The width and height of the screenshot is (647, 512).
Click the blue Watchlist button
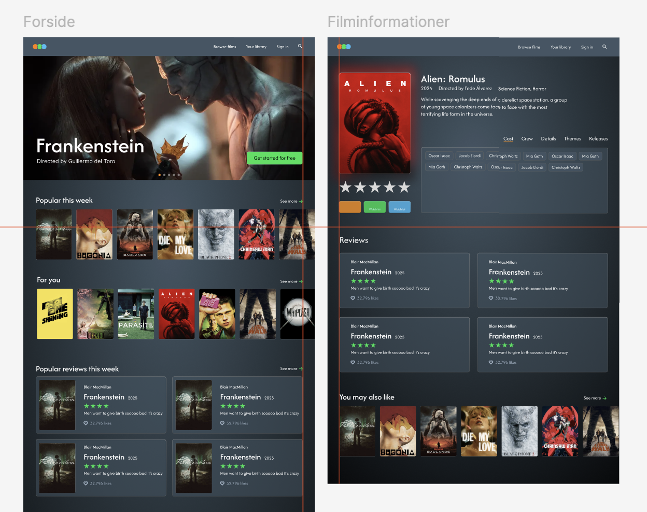400,207
